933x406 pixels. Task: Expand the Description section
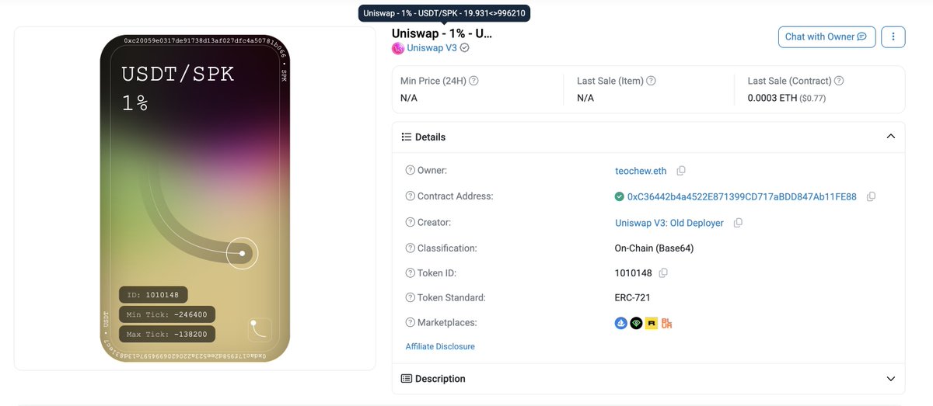pyautogui.click(x=890, y=379)
